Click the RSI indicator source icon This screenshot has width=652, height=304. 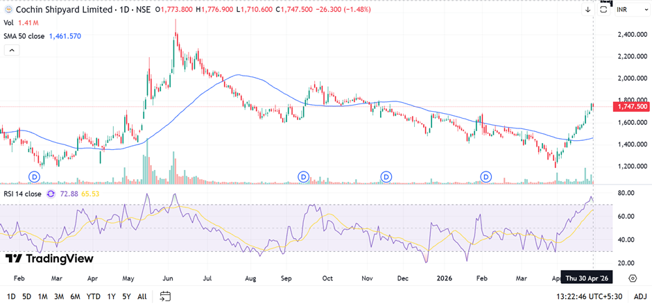coord(50,194)
